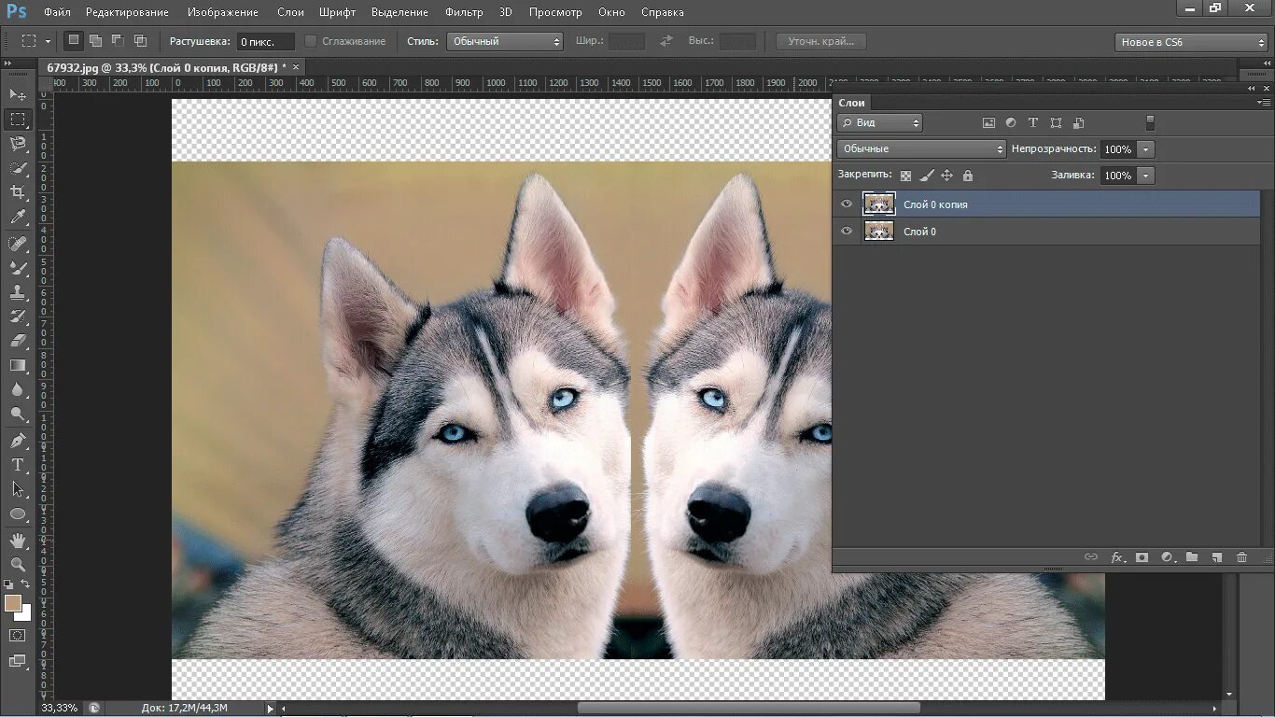Toggle Quick Mask mode
This screenshot has height=717, width=1275.
click(x=18, y=635)
